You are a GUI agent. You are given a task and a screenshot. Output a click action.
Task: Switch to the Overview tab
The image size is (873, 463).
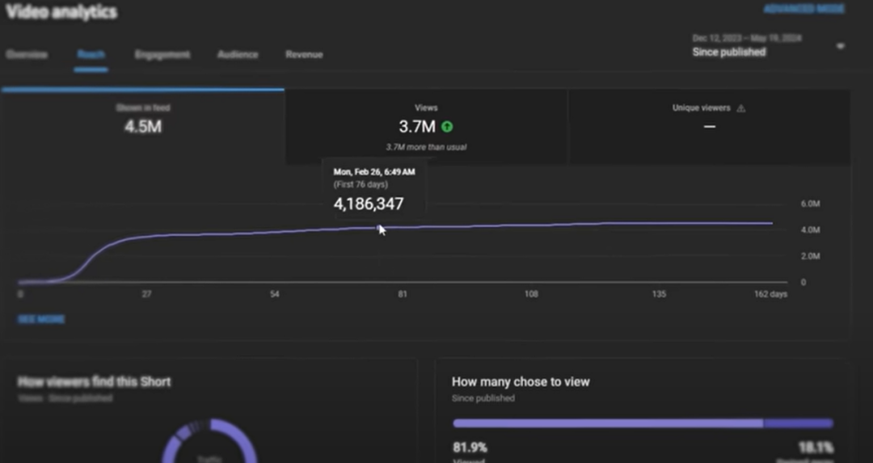[x=27, y=55]
